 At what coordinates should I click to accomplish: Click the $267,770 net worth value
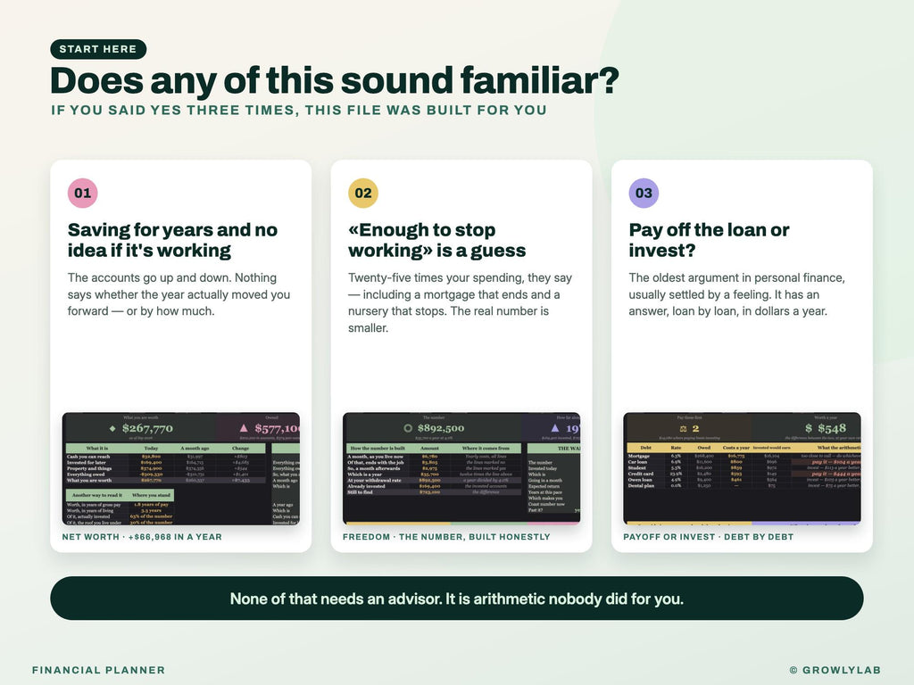147,428
